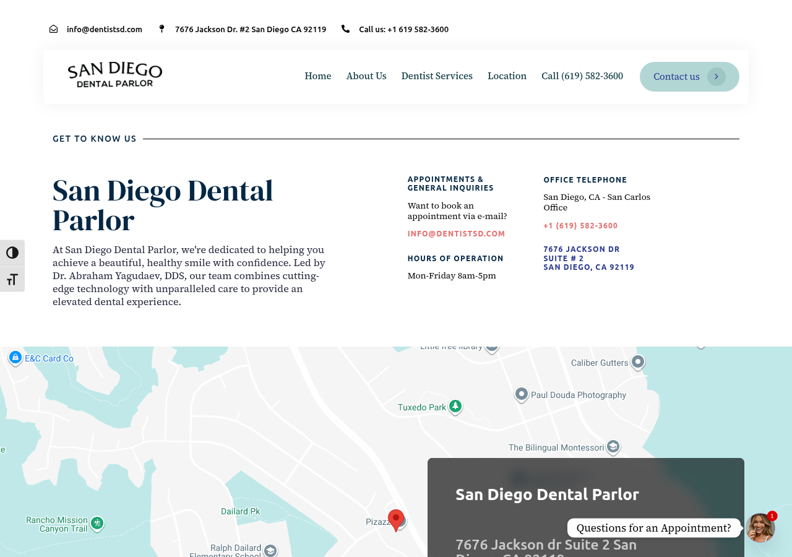
Task: Open the Location menu item
Action: click(507, 76)
